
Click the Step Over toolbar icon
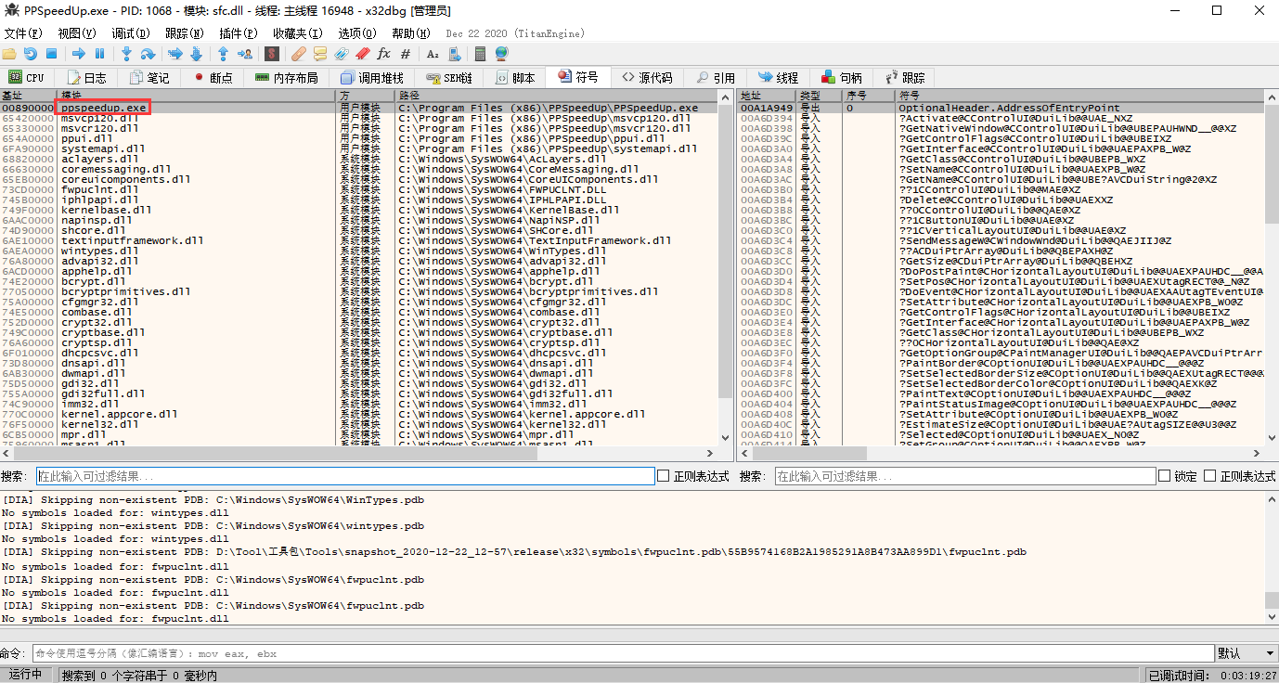pos(148,54)
